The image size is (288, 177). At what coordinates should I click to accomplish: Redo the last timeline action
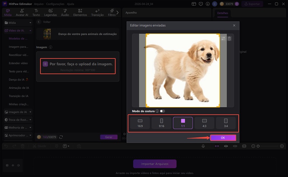(14, 146)
